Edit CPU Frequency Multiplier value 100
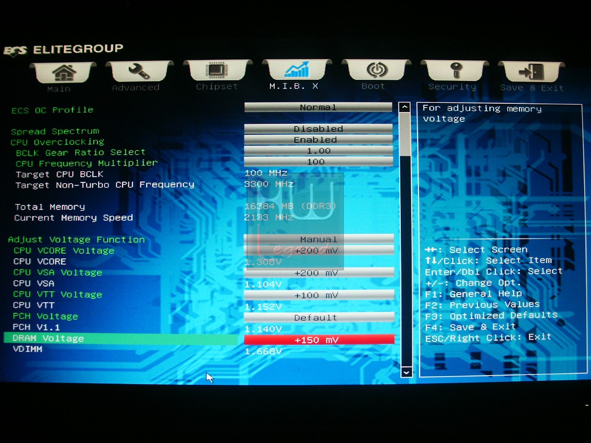The height and width of the screenshot is (443, 591). click(x=318, y=162)
